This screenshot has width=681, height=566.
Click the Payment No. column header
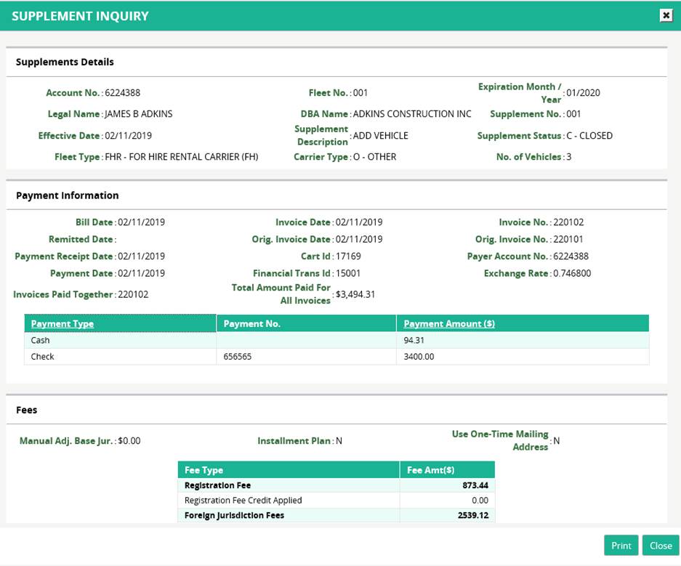pyautogui.click(x=251, y=324)
